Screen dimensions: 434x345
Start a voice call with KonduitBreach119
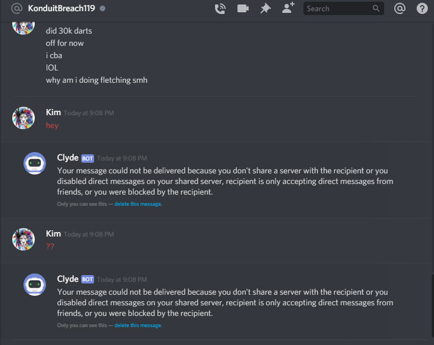tap(220, 8)
